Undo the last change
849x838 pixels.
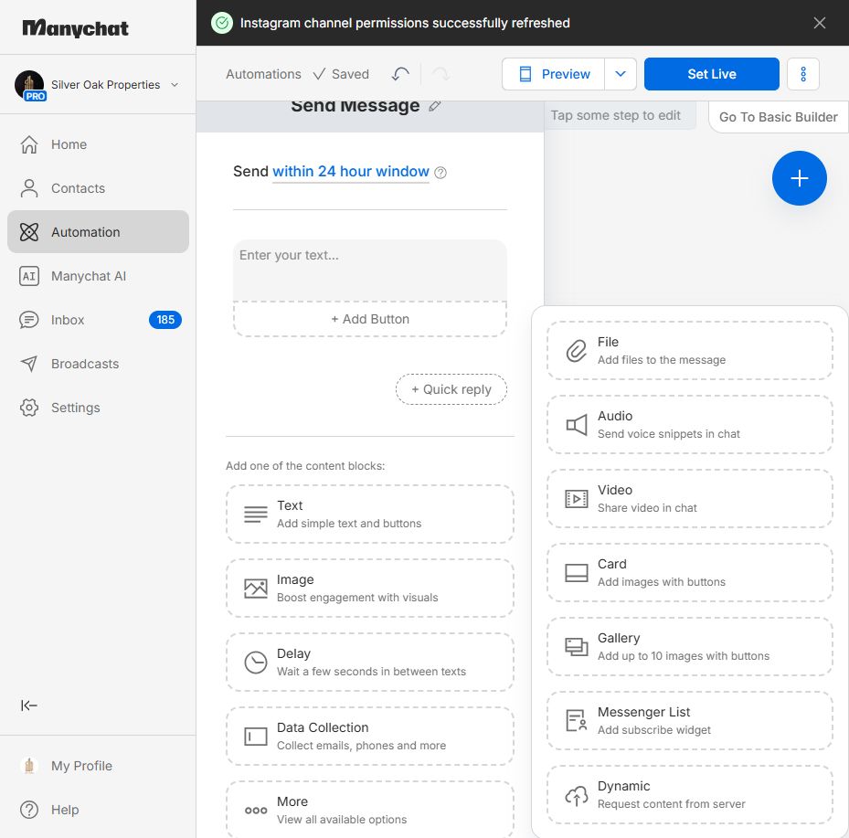pos(400,74)
